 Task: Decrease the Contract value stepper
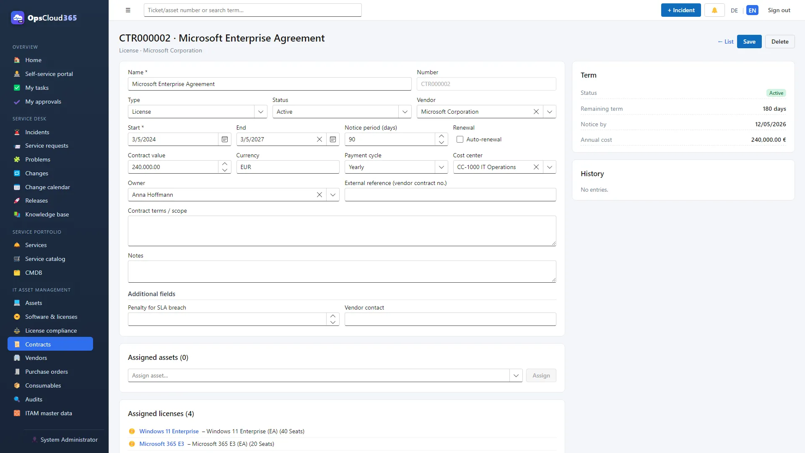225,170
